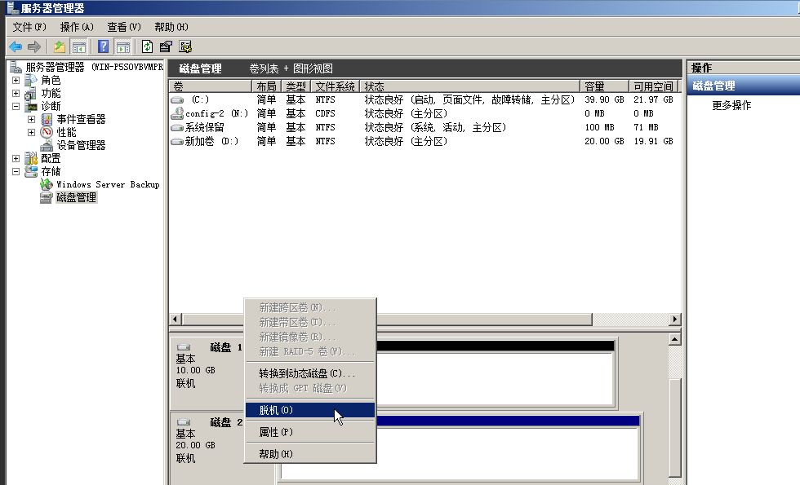This screenshot has height=485, width=800.
Task: Click the yellow folder toolbar icon
Action: pos(60,46)
